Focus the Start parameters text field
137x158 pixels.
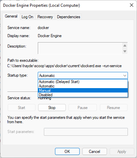pyautogui.click(x=86, y=132)
